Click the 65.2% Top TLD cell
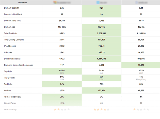This screenshot has width=160, height=119. tap(61, 72)
